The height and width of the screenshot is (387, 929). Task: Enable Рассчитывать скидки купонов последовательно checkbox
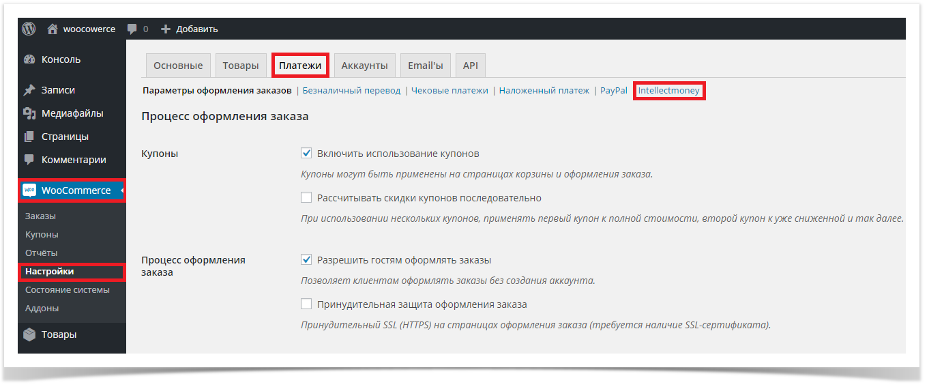306,198
